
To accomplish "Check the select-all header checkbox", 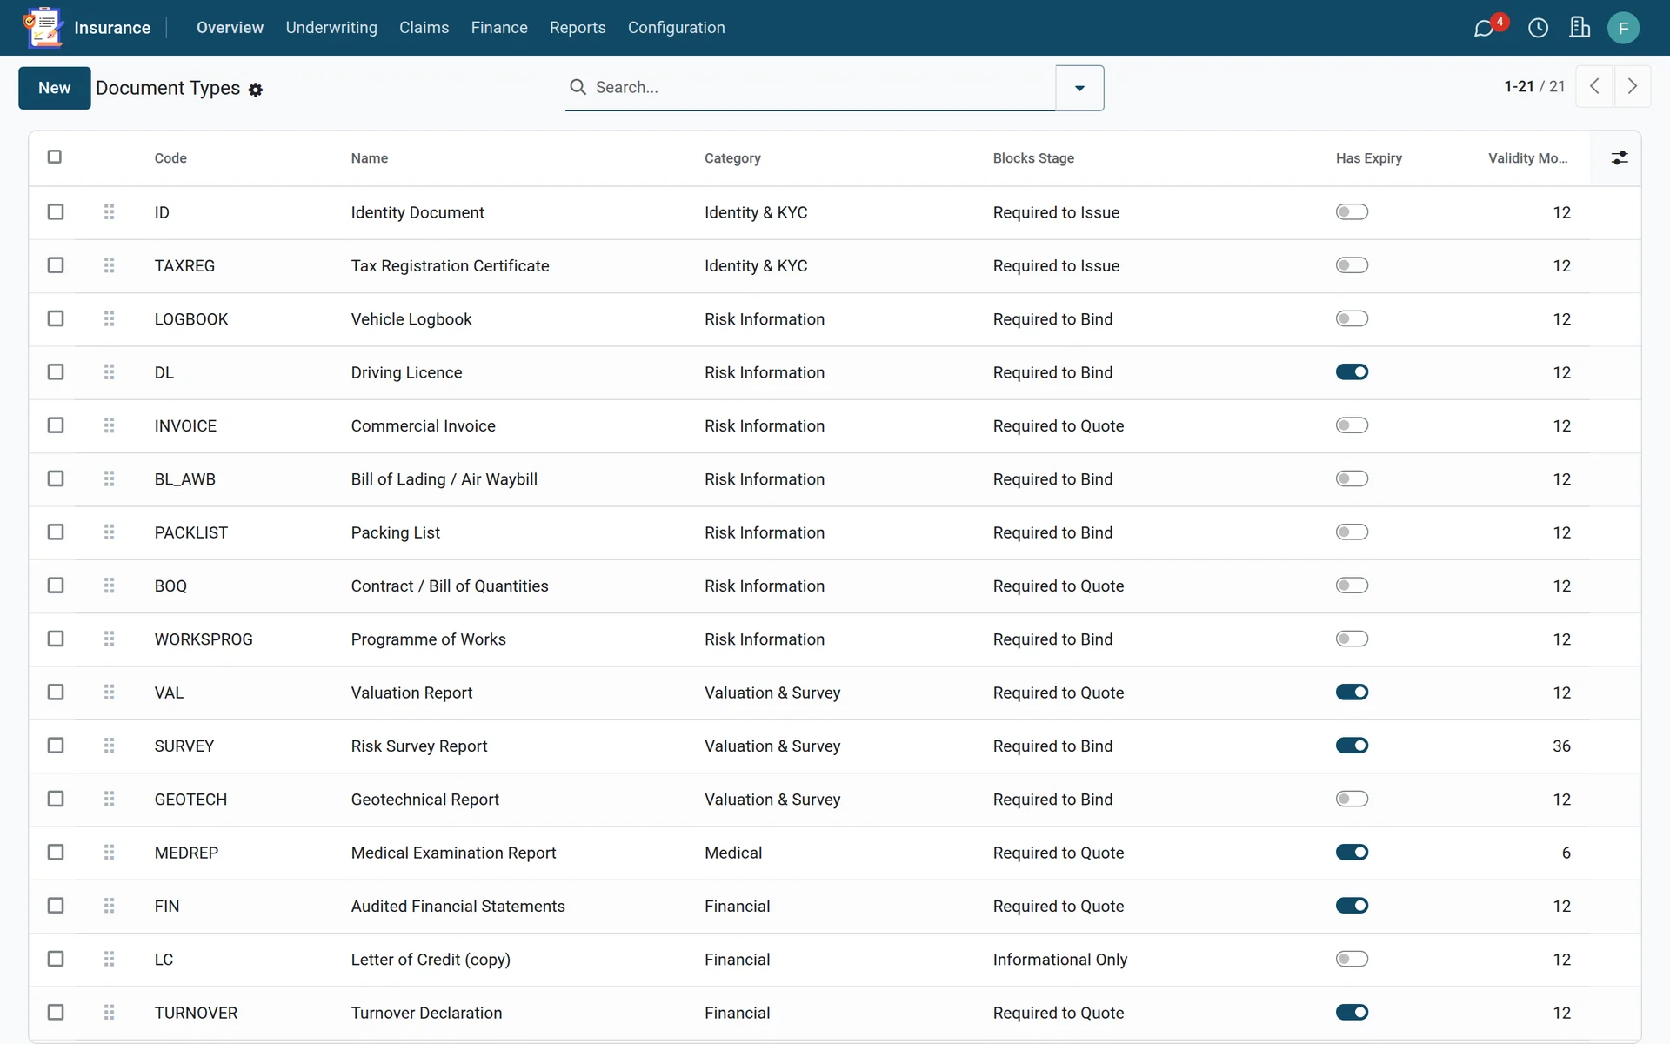I will click(55, 157).
